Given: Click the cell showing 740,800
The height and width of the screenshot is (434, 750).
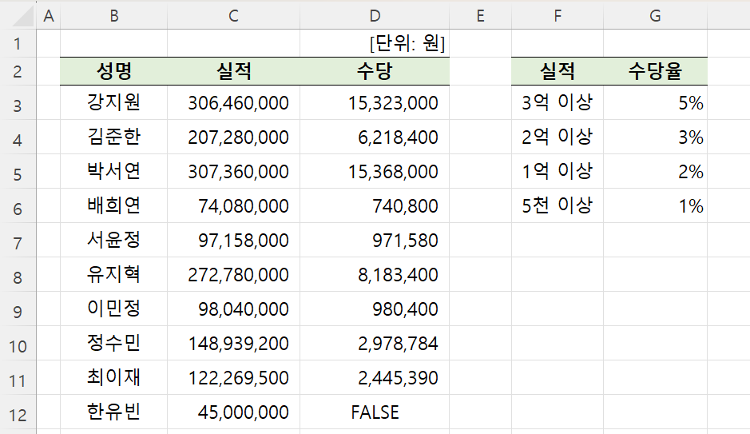Looking at the screenshot, I should (375, 205).
